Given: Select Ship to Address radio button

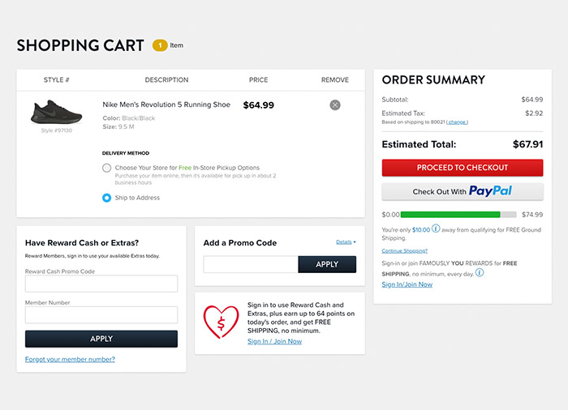Looking at the screenshot, I should 106,198.
